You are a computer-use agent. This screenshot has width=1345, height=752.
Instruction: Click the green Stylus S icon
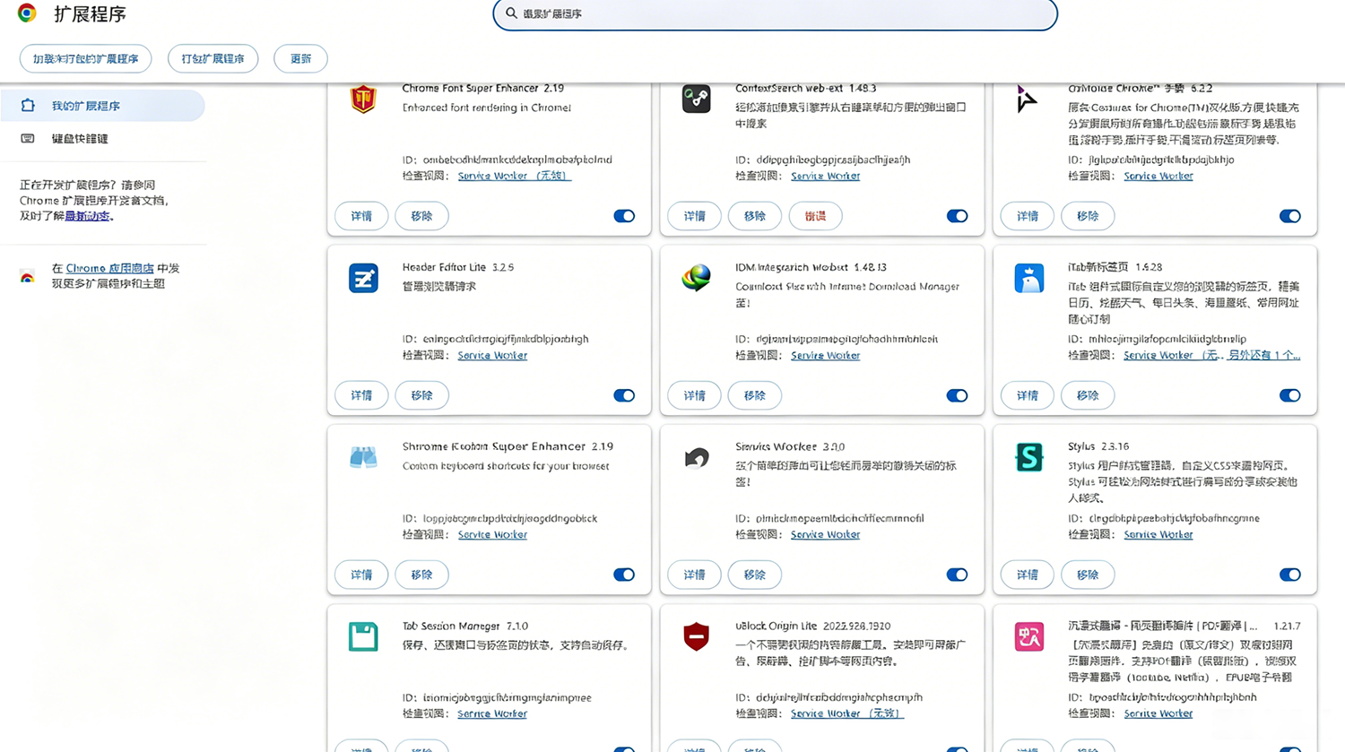[1028, 457]
